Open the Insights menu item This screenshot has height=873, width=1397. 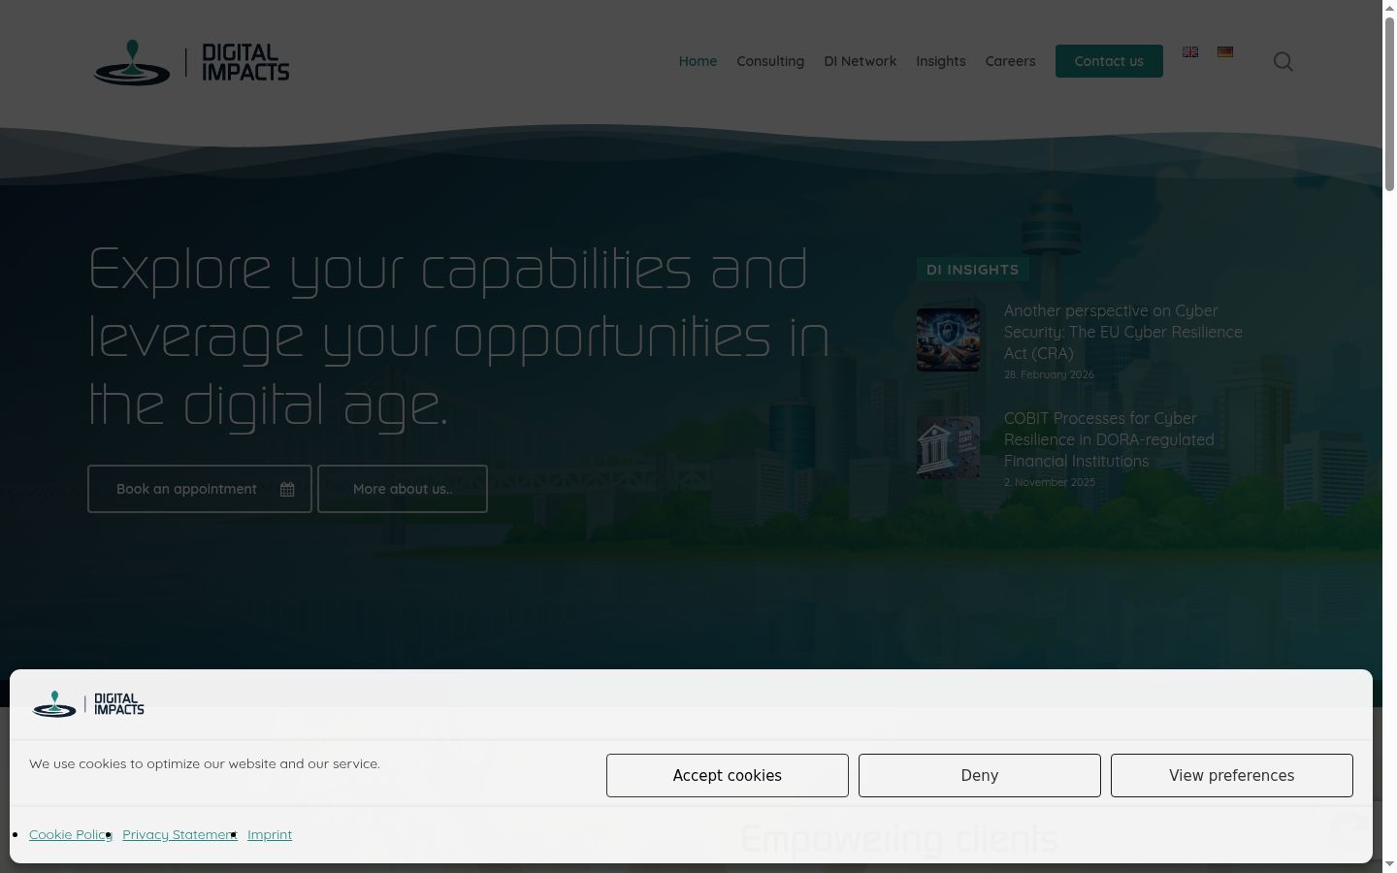(941, 61)
